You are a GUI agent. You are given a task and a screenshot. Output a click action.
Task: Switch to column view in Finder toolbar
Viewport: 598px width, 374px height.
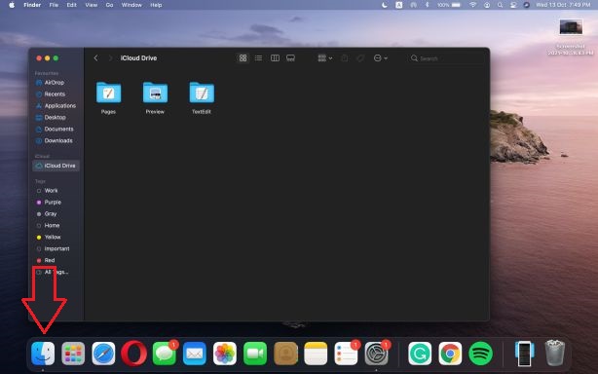pos(275,57)
